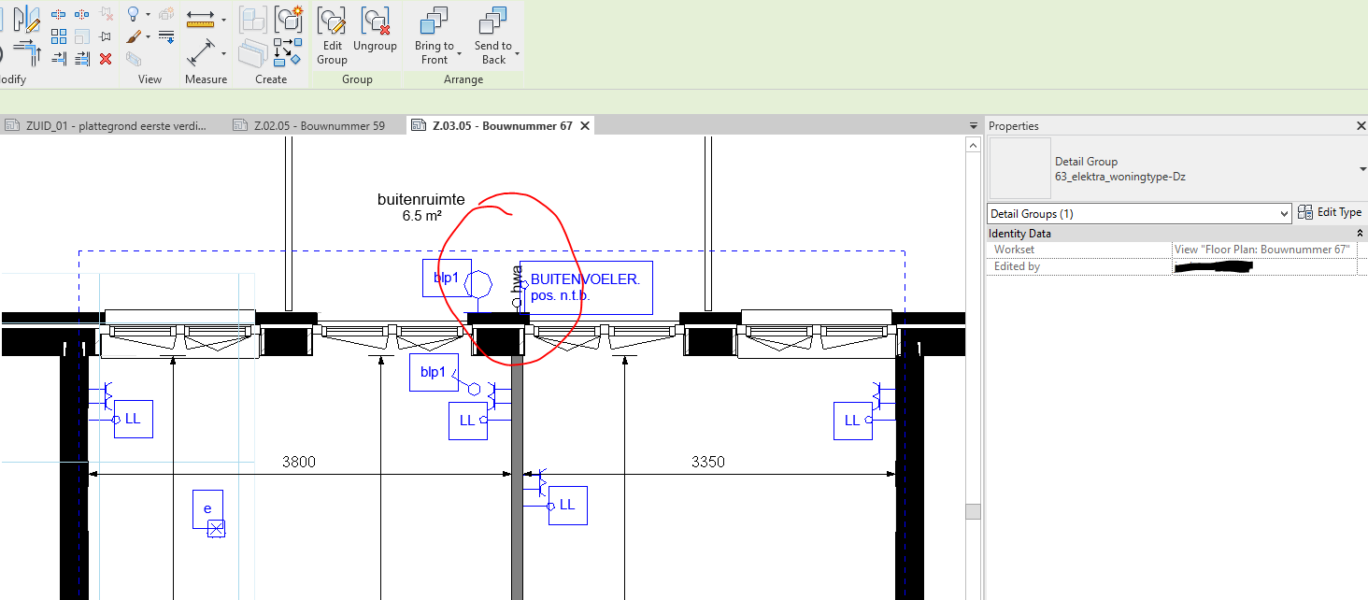Expand the Detail Group type selector
Screen dimensions: 1368x600
1361,169
